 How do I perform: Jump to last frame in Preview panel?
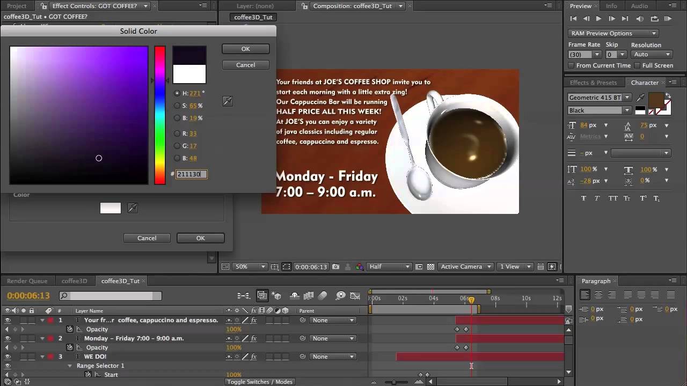coord(625,18)
